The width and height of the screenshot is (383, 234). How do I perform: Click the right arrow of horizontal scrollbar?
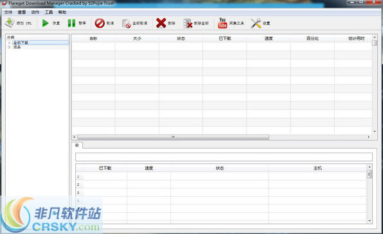(369, 137)
